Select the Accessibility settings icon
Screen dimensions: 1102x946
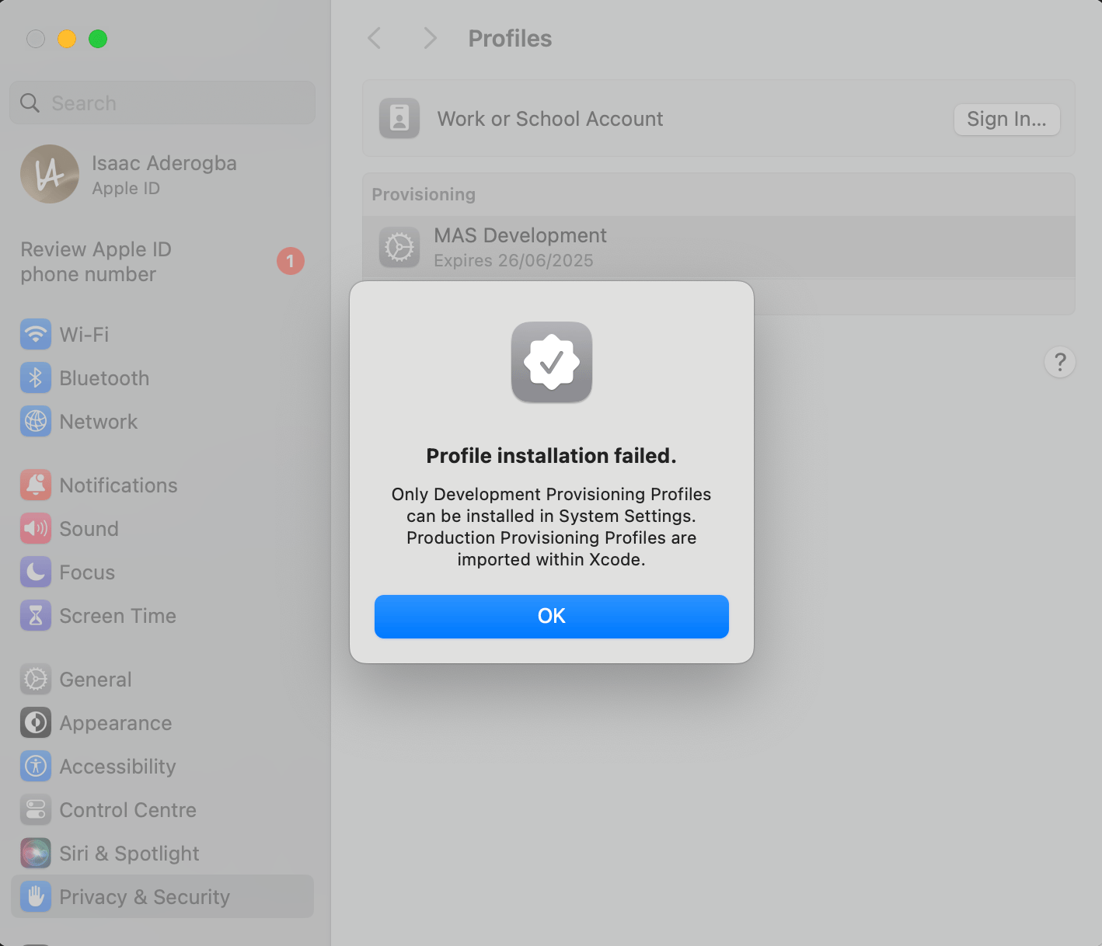pos(35,766)
